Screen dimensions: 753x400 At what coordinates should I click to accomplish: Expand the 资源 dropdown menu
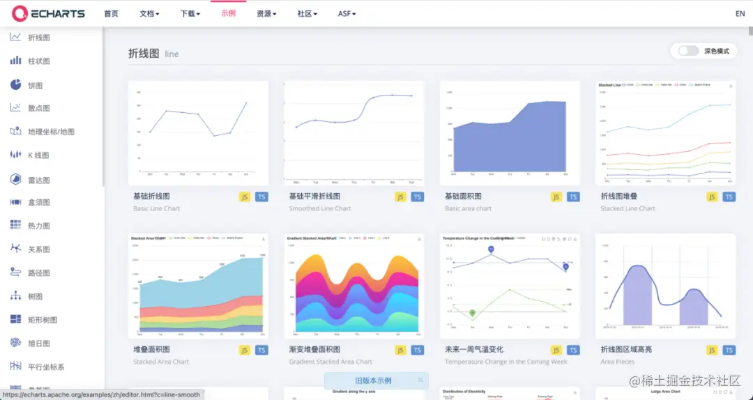point(266,14)
